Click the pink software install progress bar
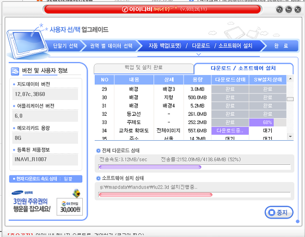The width and height of the screenshot is (305, 237). click(155, 195)
